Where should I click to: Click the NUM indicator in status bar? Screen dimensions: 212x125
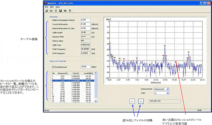point(199,110)
